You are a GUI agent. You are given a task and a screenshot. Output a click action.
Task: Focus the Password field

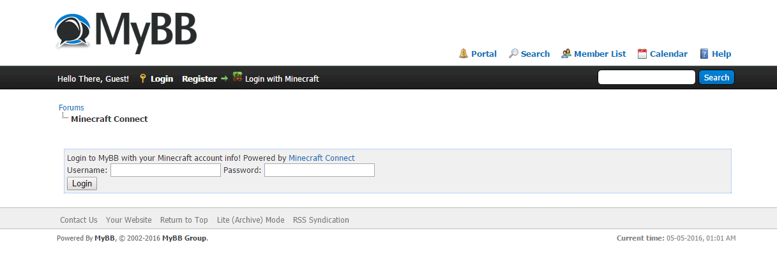pos(319,170)
